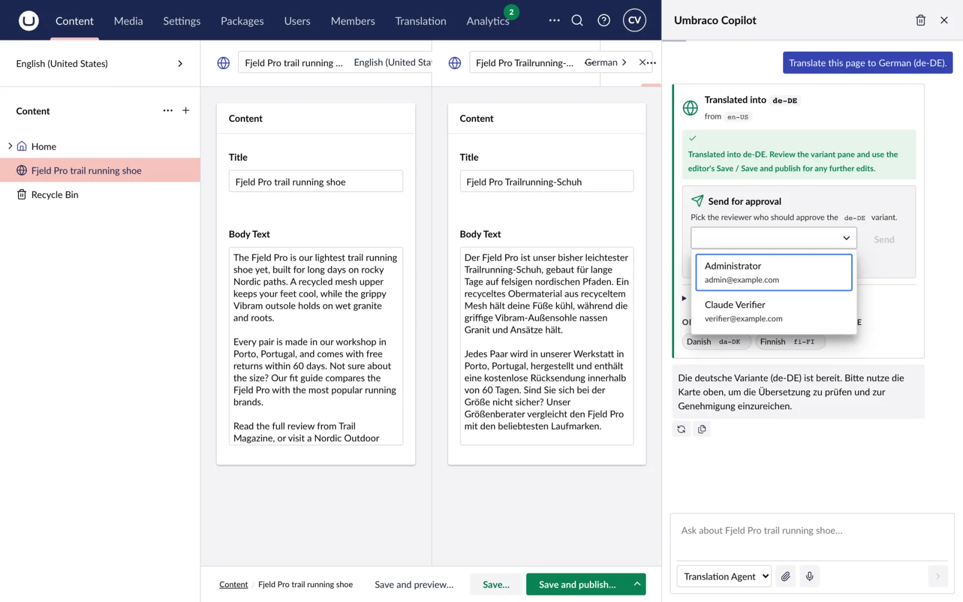Viewport: 963px width, 602px height.
Task: Start voice input with the microphone icon
Action: (810, 576)
